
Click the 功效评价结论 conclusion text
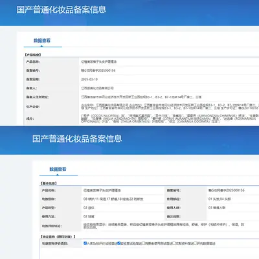tap(164, 226)
